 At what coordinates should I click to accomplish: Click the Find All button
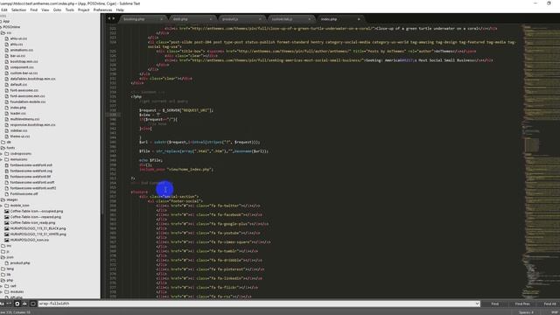click(x=549, y=304)
